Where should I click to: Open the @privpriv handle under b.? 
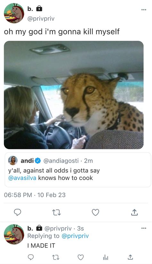[41, 19]
